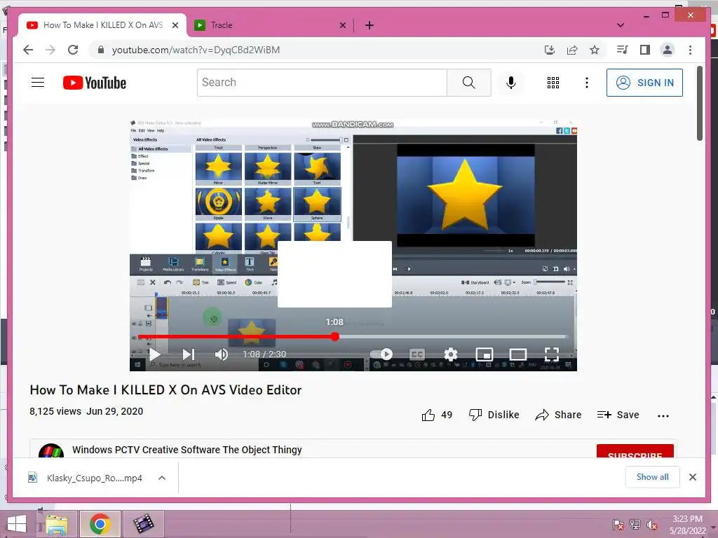Enter full screen mode

click(x=552, y=354)
